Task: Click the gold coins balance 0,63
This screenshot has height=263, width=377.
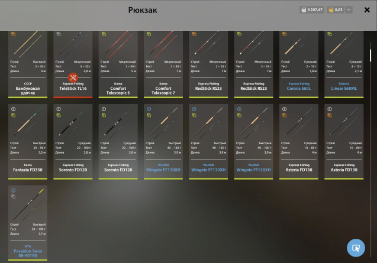Action: tap(336, 10)
